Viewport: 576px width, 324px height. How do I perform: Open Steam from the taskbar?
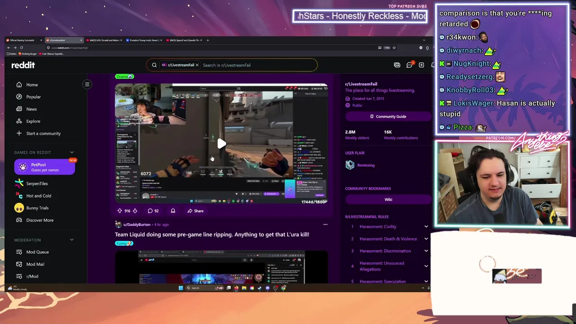coord(260,288)
